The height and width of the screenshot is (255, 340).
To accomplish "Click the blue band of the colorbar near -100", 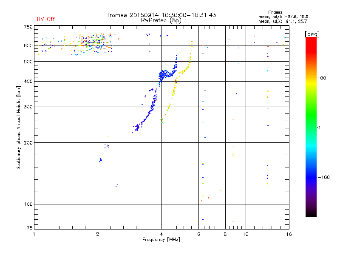I will pos(311,177).
